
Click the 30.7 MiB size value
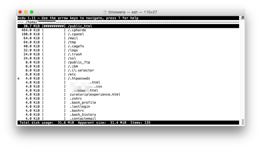[31, 26]
